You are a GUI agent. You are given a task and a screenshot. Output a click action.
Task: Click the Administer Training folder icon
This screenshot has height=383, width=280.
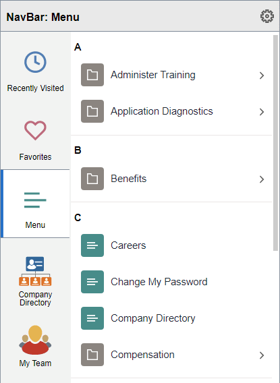pyautogui.click(x=92, y=75)
